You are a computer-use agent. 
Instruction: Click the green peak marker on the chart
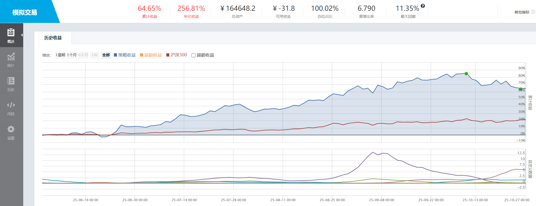[x=466, y=74]
